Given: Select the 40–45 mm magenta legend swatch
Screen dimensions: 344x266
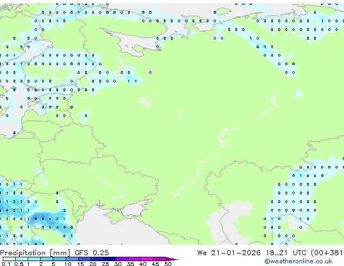Looking at the screenshot, I should click(147, 259).
